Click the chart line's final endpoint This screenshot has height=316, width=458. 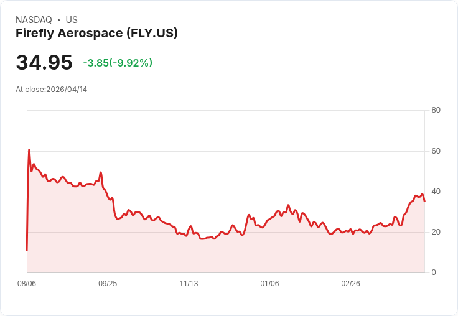point(424,201)
